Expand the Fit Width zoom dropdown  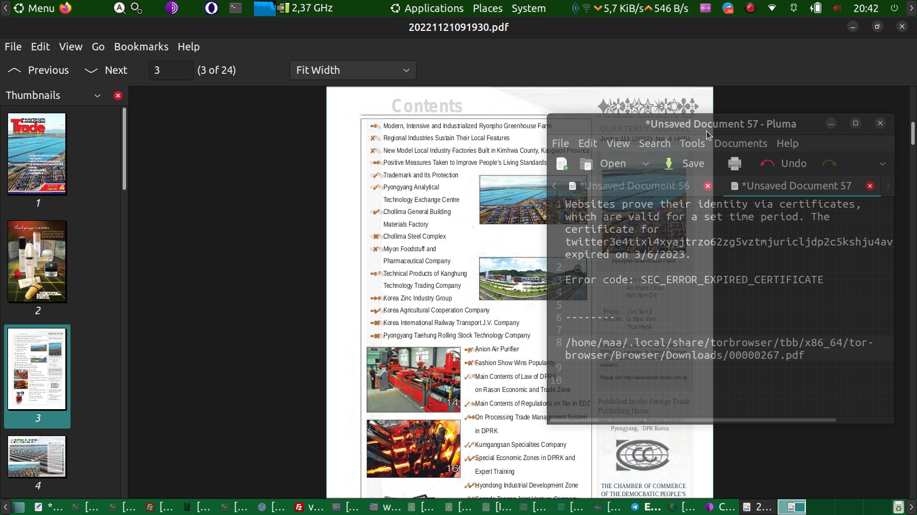pyautogui.click(x=352, y=70)
